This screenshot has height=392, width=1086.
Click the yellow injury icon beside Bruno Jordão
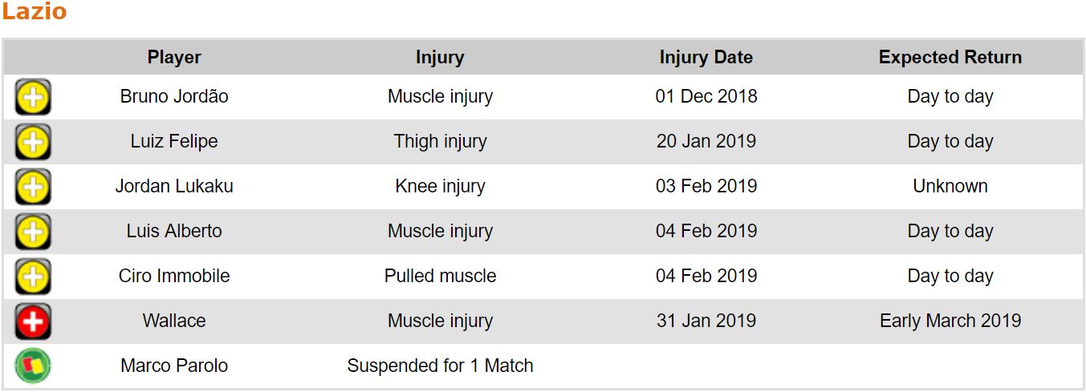pyautogui.click(x=33, y=98)
